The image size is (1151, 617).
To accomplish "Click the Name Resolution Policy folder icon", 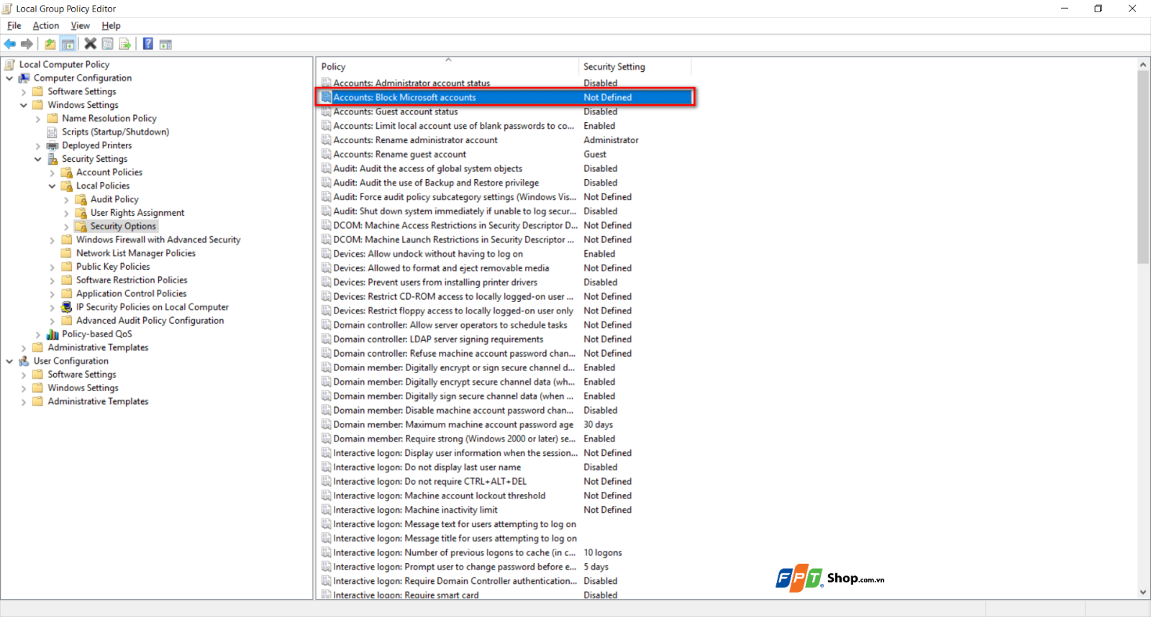I will (53, 118).
